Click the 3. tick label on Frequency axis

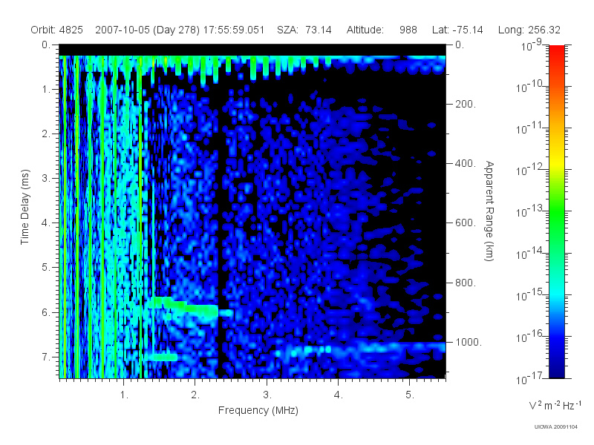(267, 395)
